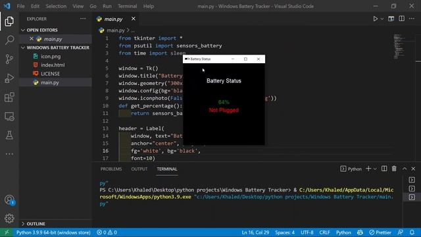This screenshot has width=421, height=237.
Task: Open editor More Actions menu
Action: coord(412,18)
